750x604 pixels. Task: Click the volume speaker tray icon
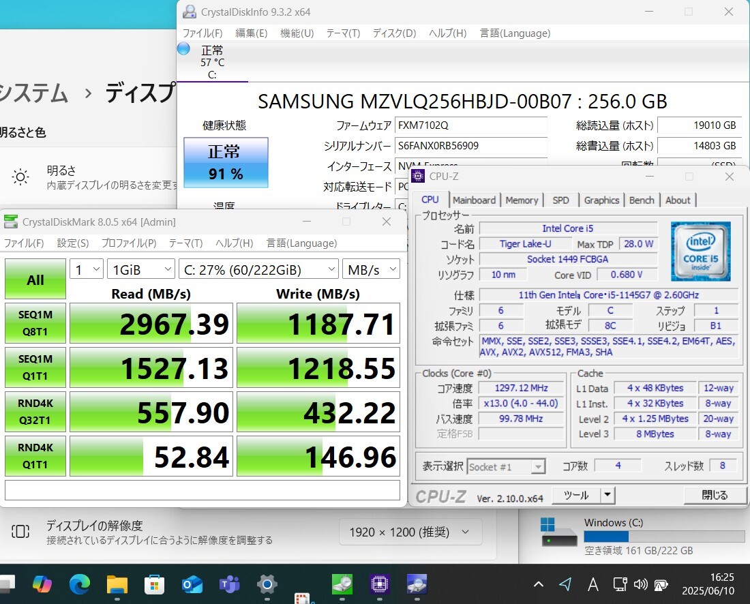(640, 584)
